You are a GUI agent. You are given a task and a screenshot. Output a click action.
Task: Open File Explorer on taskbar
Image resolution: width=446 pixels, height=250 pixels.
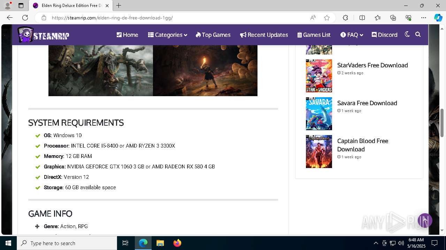click(160, 243)
